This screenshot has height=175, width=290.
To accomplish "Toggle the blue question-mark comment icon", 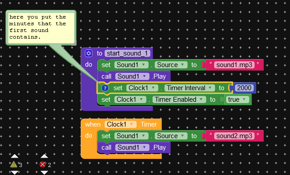I will [105, 88].
